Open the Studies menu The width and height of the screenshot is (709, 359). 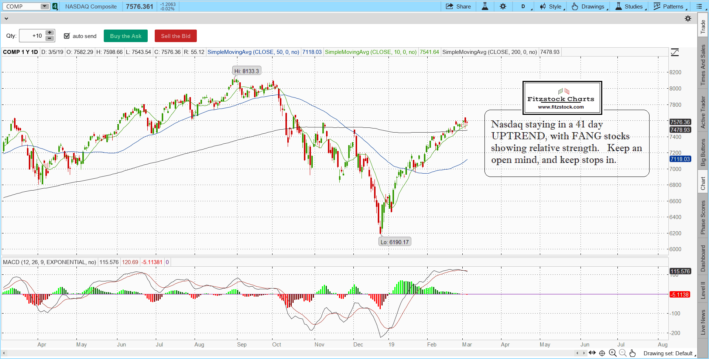[630, 6]
